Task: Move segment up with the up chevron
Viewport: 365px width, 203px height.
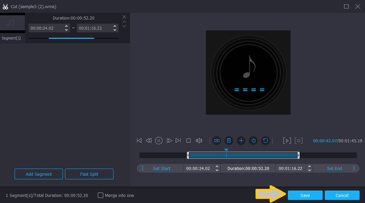Action: 124,21
